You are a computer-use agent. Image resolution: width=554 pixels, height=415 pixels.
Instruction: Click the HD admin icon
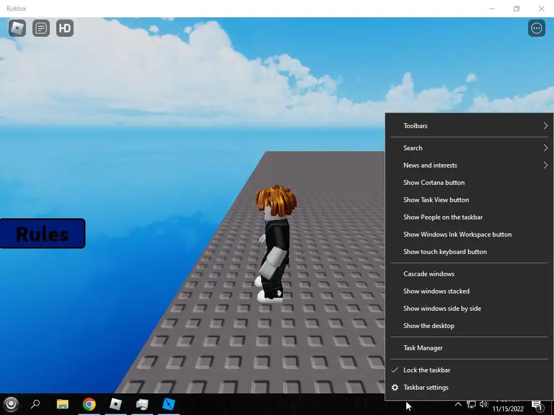[65, 28]
